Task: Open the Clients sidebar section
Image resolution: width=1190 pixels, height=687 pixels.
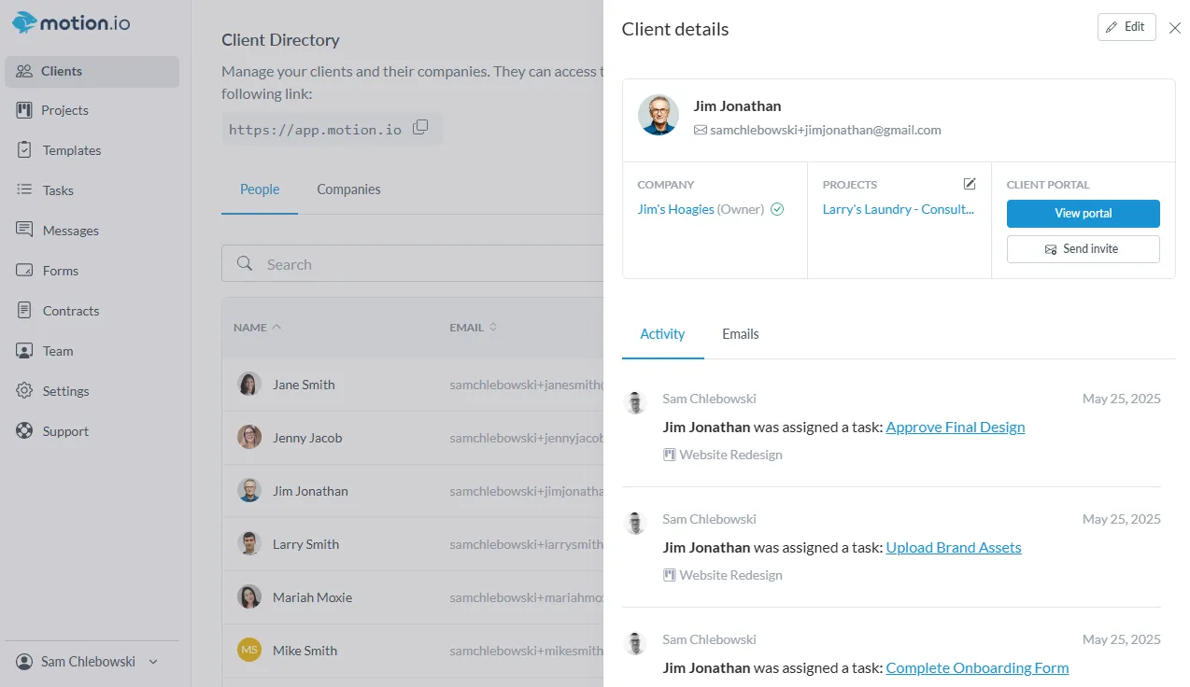Action: coord(92,71)
